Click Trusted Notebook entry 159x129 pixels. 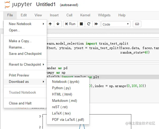[25, 92]
